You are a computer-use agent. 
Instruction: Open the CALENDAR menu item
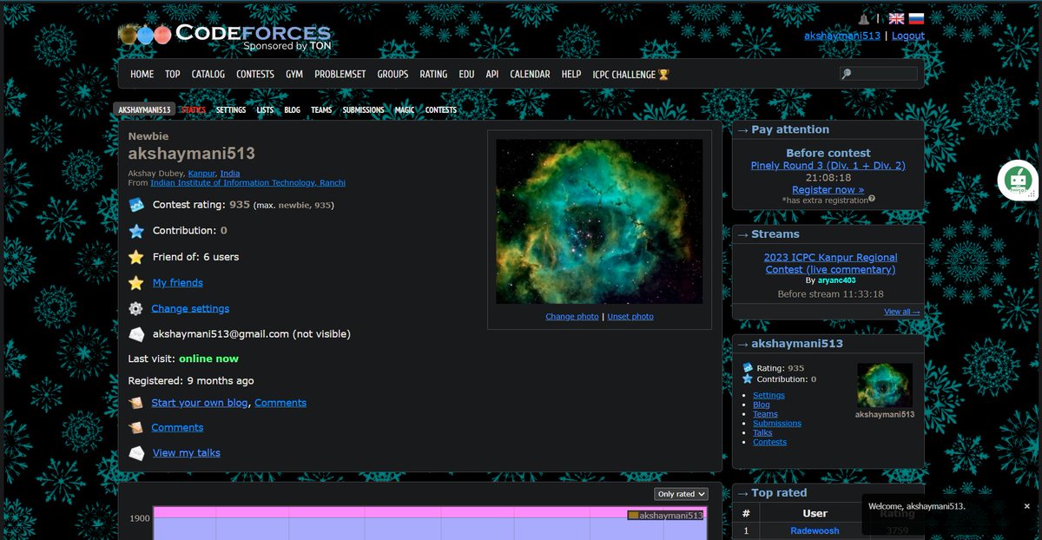pyautogui.click(x=530, y=75)
